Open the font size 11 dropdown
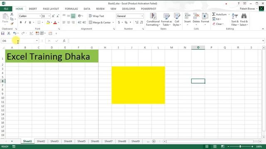 coord(49,16)
